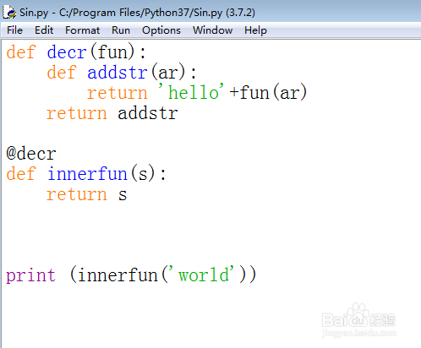Click the (fun) parameter of decr
This screenshot has width=421, height=348.
(x=112, y=52)
